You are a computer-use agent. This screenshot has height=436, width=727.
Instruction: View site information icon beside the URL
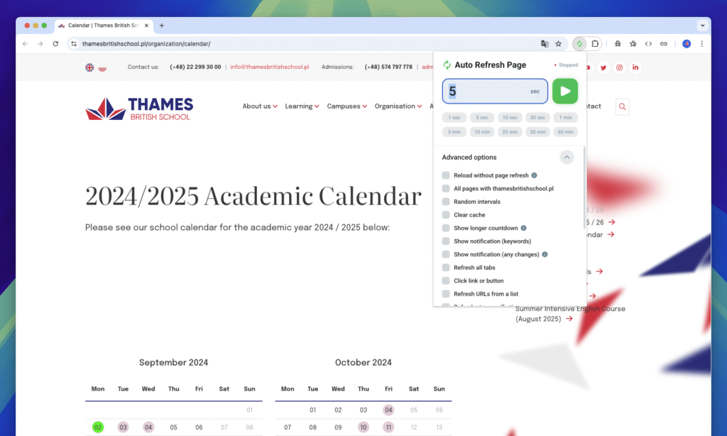point(74,43)
